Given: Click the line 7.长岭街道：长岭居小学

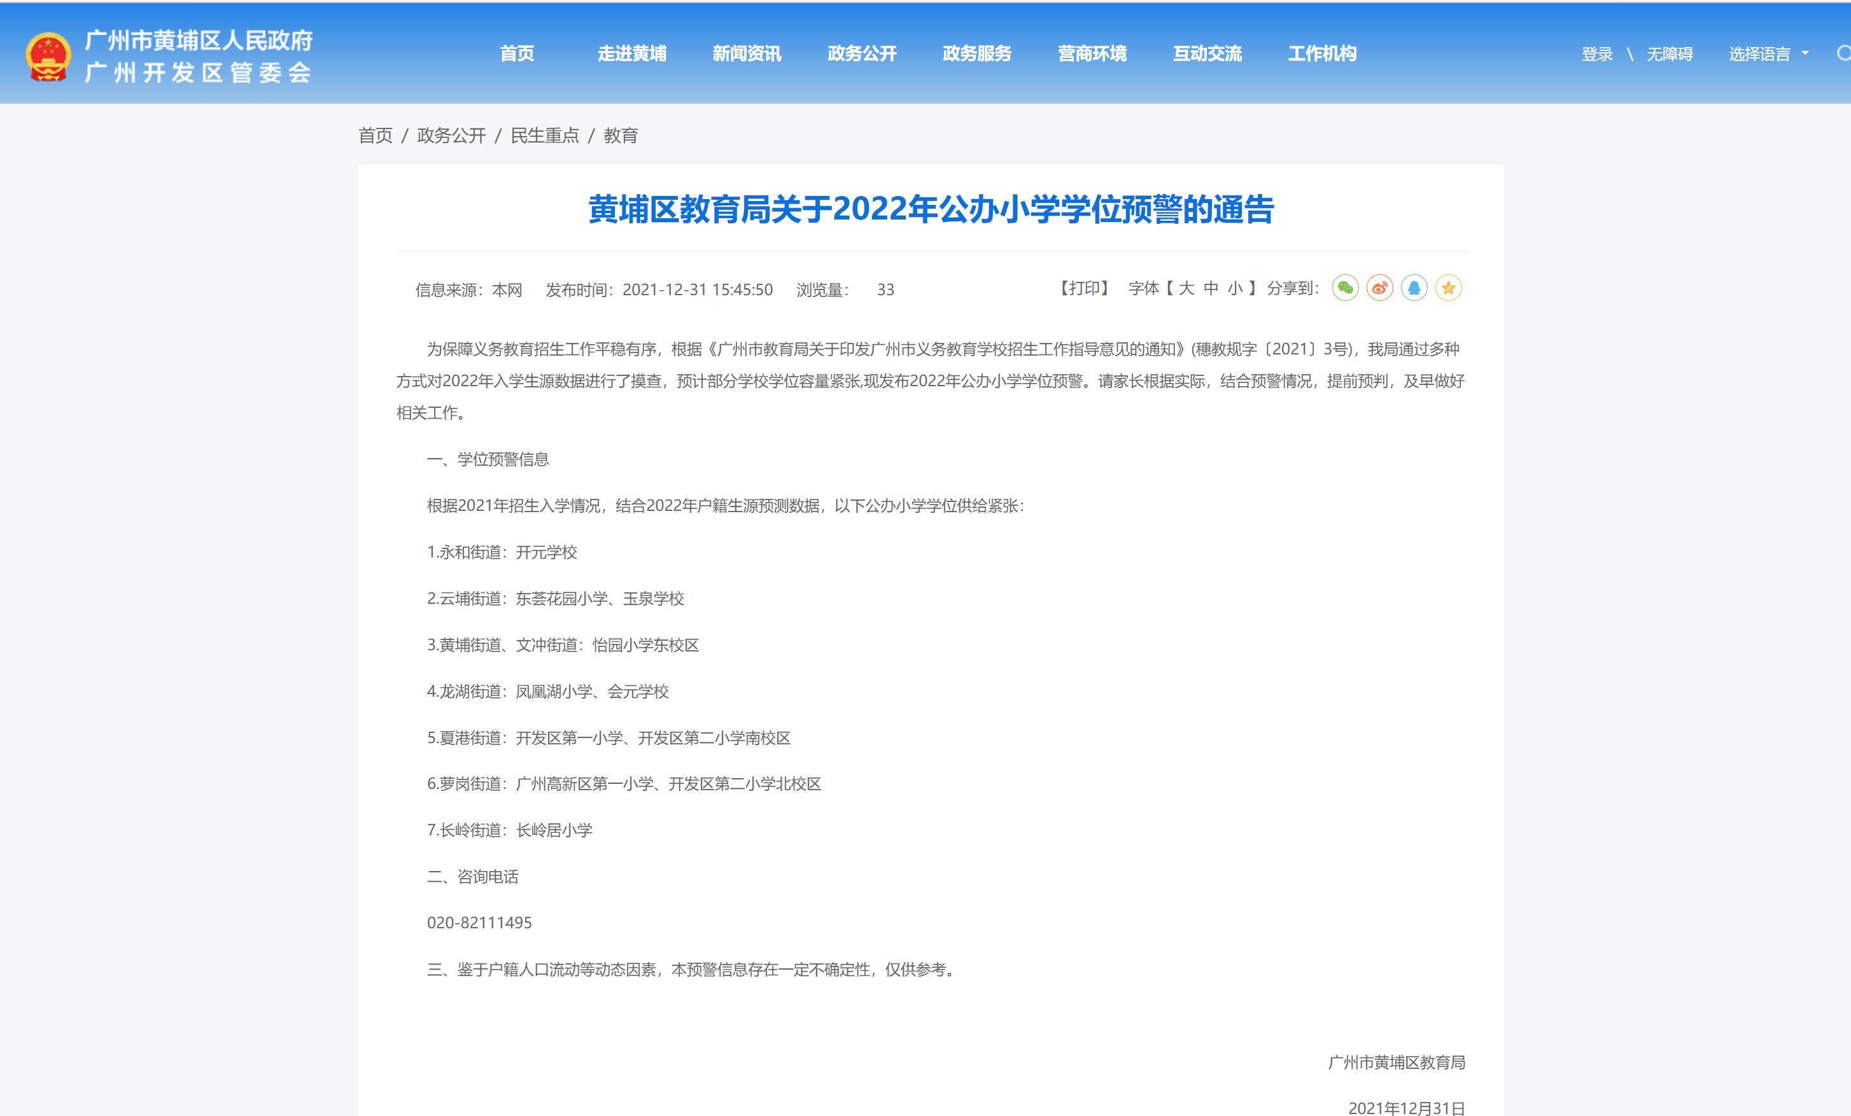Looking at the screenshot, I should 509,830.
